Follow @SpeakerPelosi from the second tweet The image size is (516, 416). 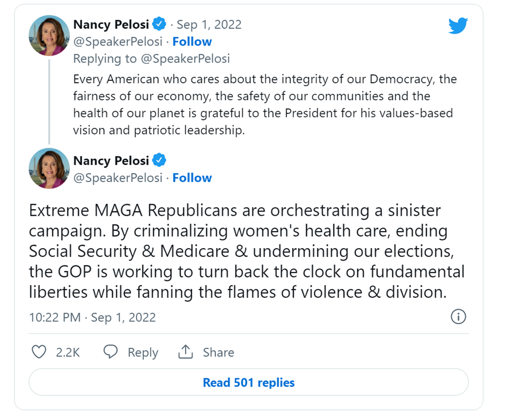(192, 178)
